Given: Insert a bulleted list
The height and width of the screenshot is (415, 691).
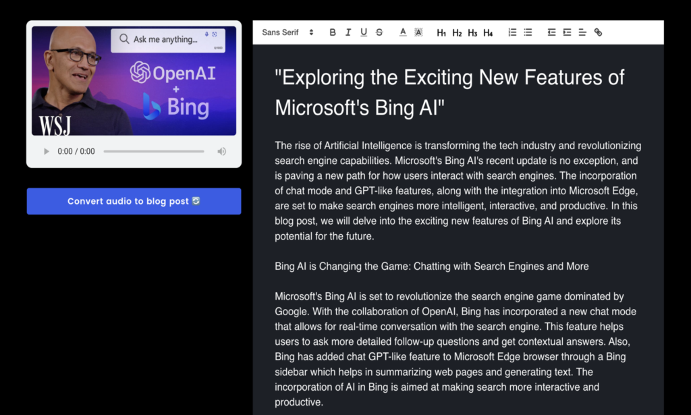Looking at the screenshot, I should 528,32.
